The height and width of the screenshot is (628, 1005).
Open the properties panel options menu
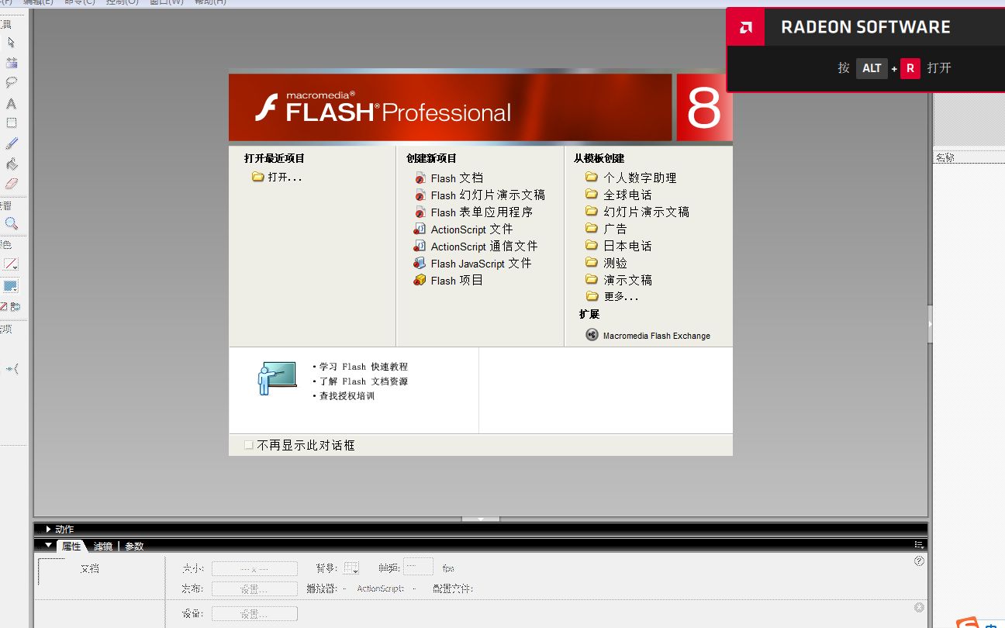tap(919, 545)
